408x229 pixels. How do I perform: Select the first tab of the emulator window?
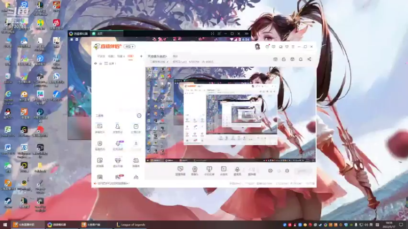coord(79,34)
